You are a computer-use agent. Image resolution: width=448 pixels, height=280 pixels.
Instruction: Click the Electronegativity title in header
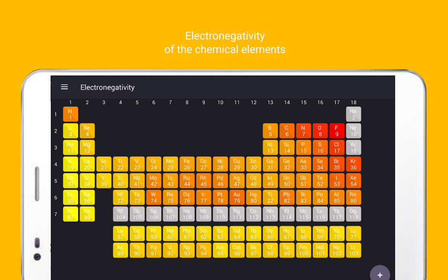click(107, 87)
